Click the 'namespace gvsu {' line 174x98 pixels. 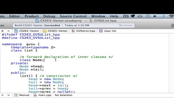point(21,44)
